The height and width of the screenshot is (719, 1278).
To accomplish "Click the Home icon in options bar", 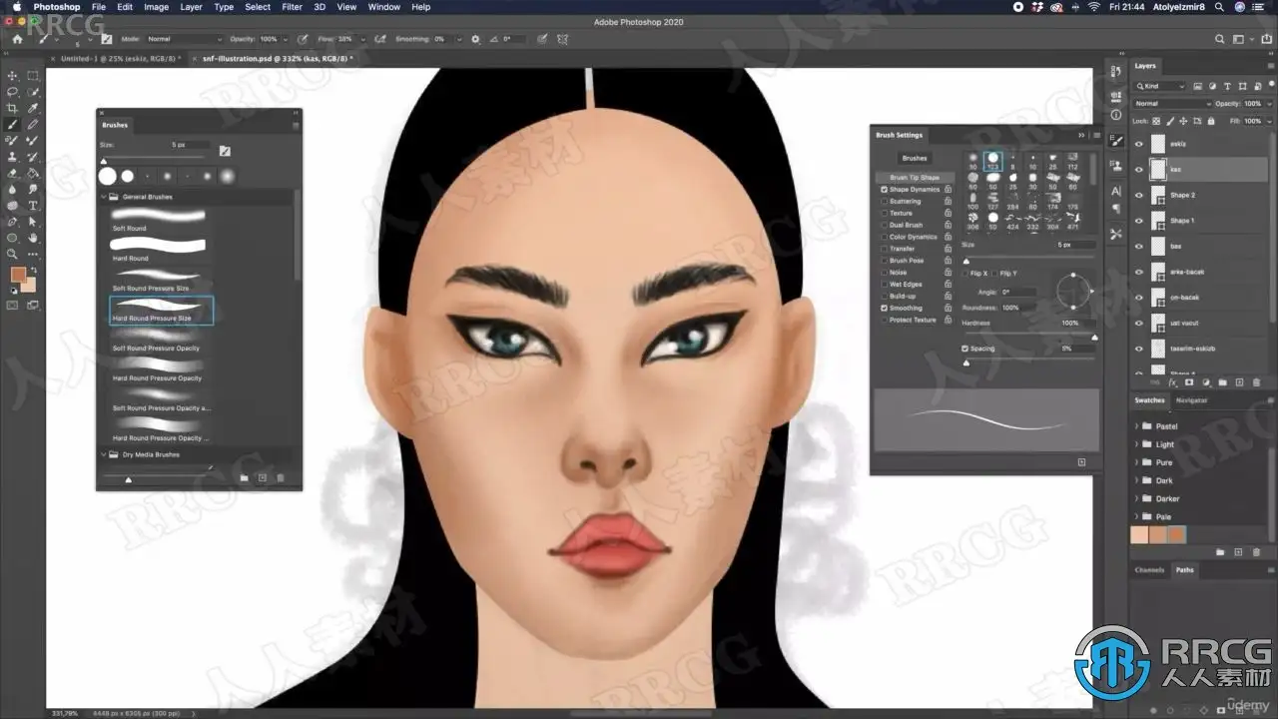I will pyautogui.click(x=17, y=39).
